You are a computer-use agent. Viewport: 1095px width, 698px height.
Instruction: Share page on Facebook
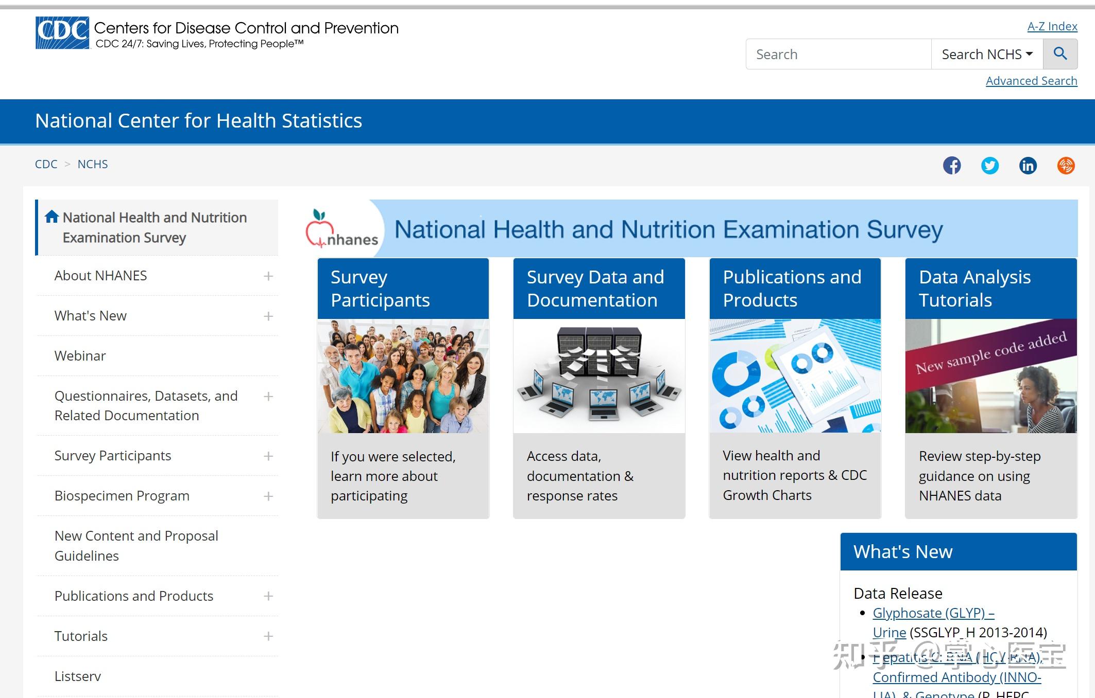(x=952, y=166)
